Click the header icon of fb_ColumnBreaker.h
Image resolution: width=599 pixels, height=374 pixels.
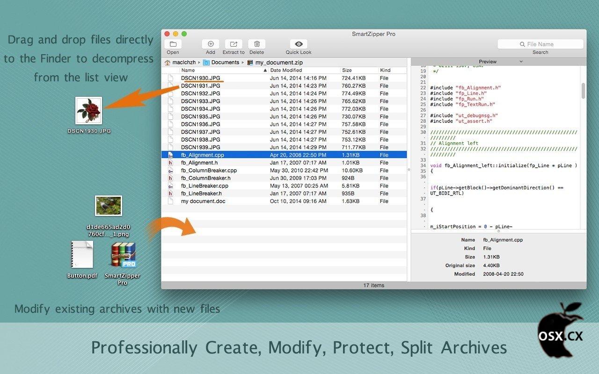pos(171,178)
